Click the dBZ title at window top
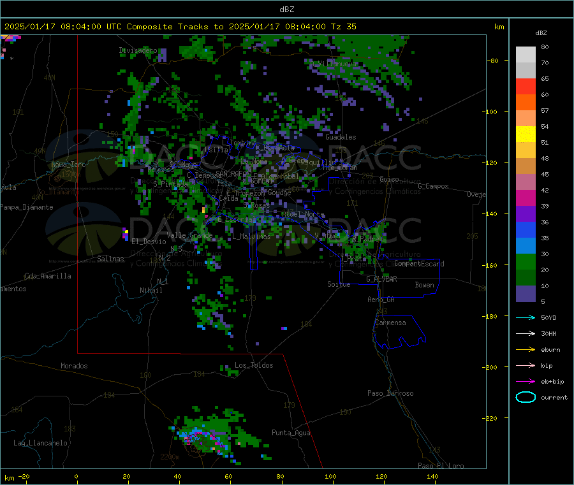The image size is (574, 485). (x=286, y=10)
